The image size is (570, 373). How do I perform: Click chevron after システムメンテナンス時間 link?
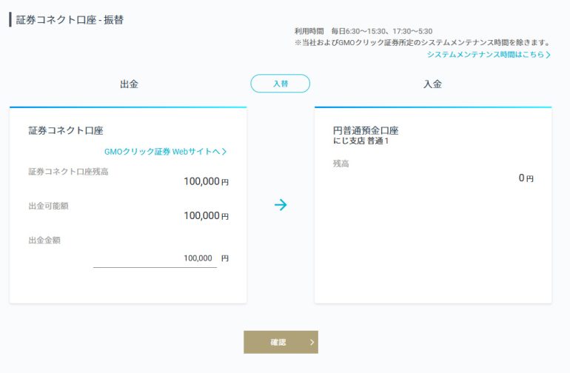(x=549, y=55)
